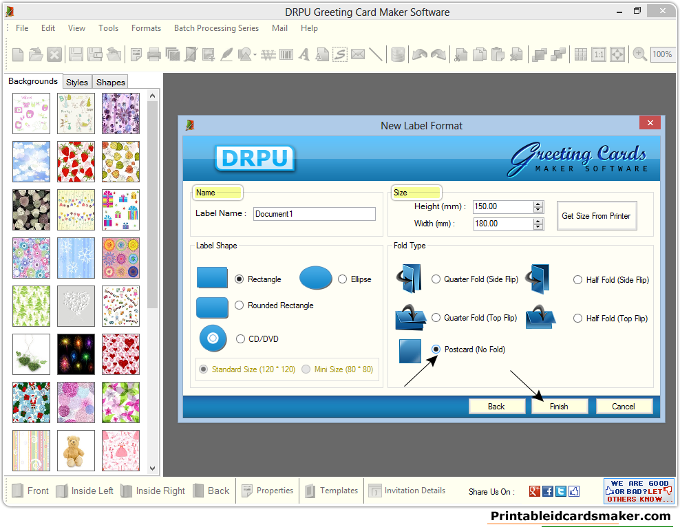Close the New Label Format dialog
Viewport: 680px width, 527px height.
click(x=650, y=122)
